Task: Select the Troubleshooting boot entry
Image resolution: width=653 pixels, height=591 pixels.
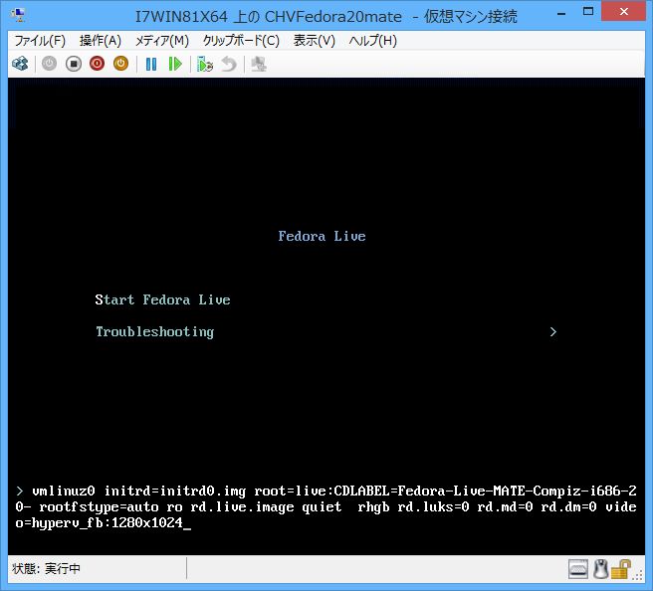Action: click(155, 331)
